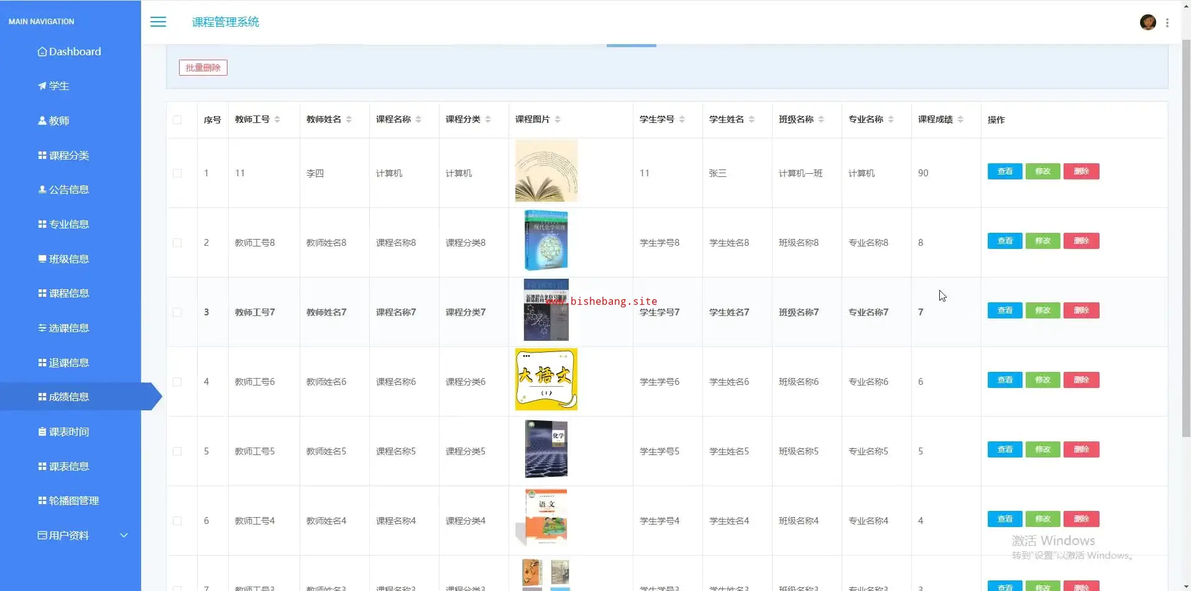
Task: Open the 化学 course image in row 5
Action: pyautogui.click(x=546, y=449)
